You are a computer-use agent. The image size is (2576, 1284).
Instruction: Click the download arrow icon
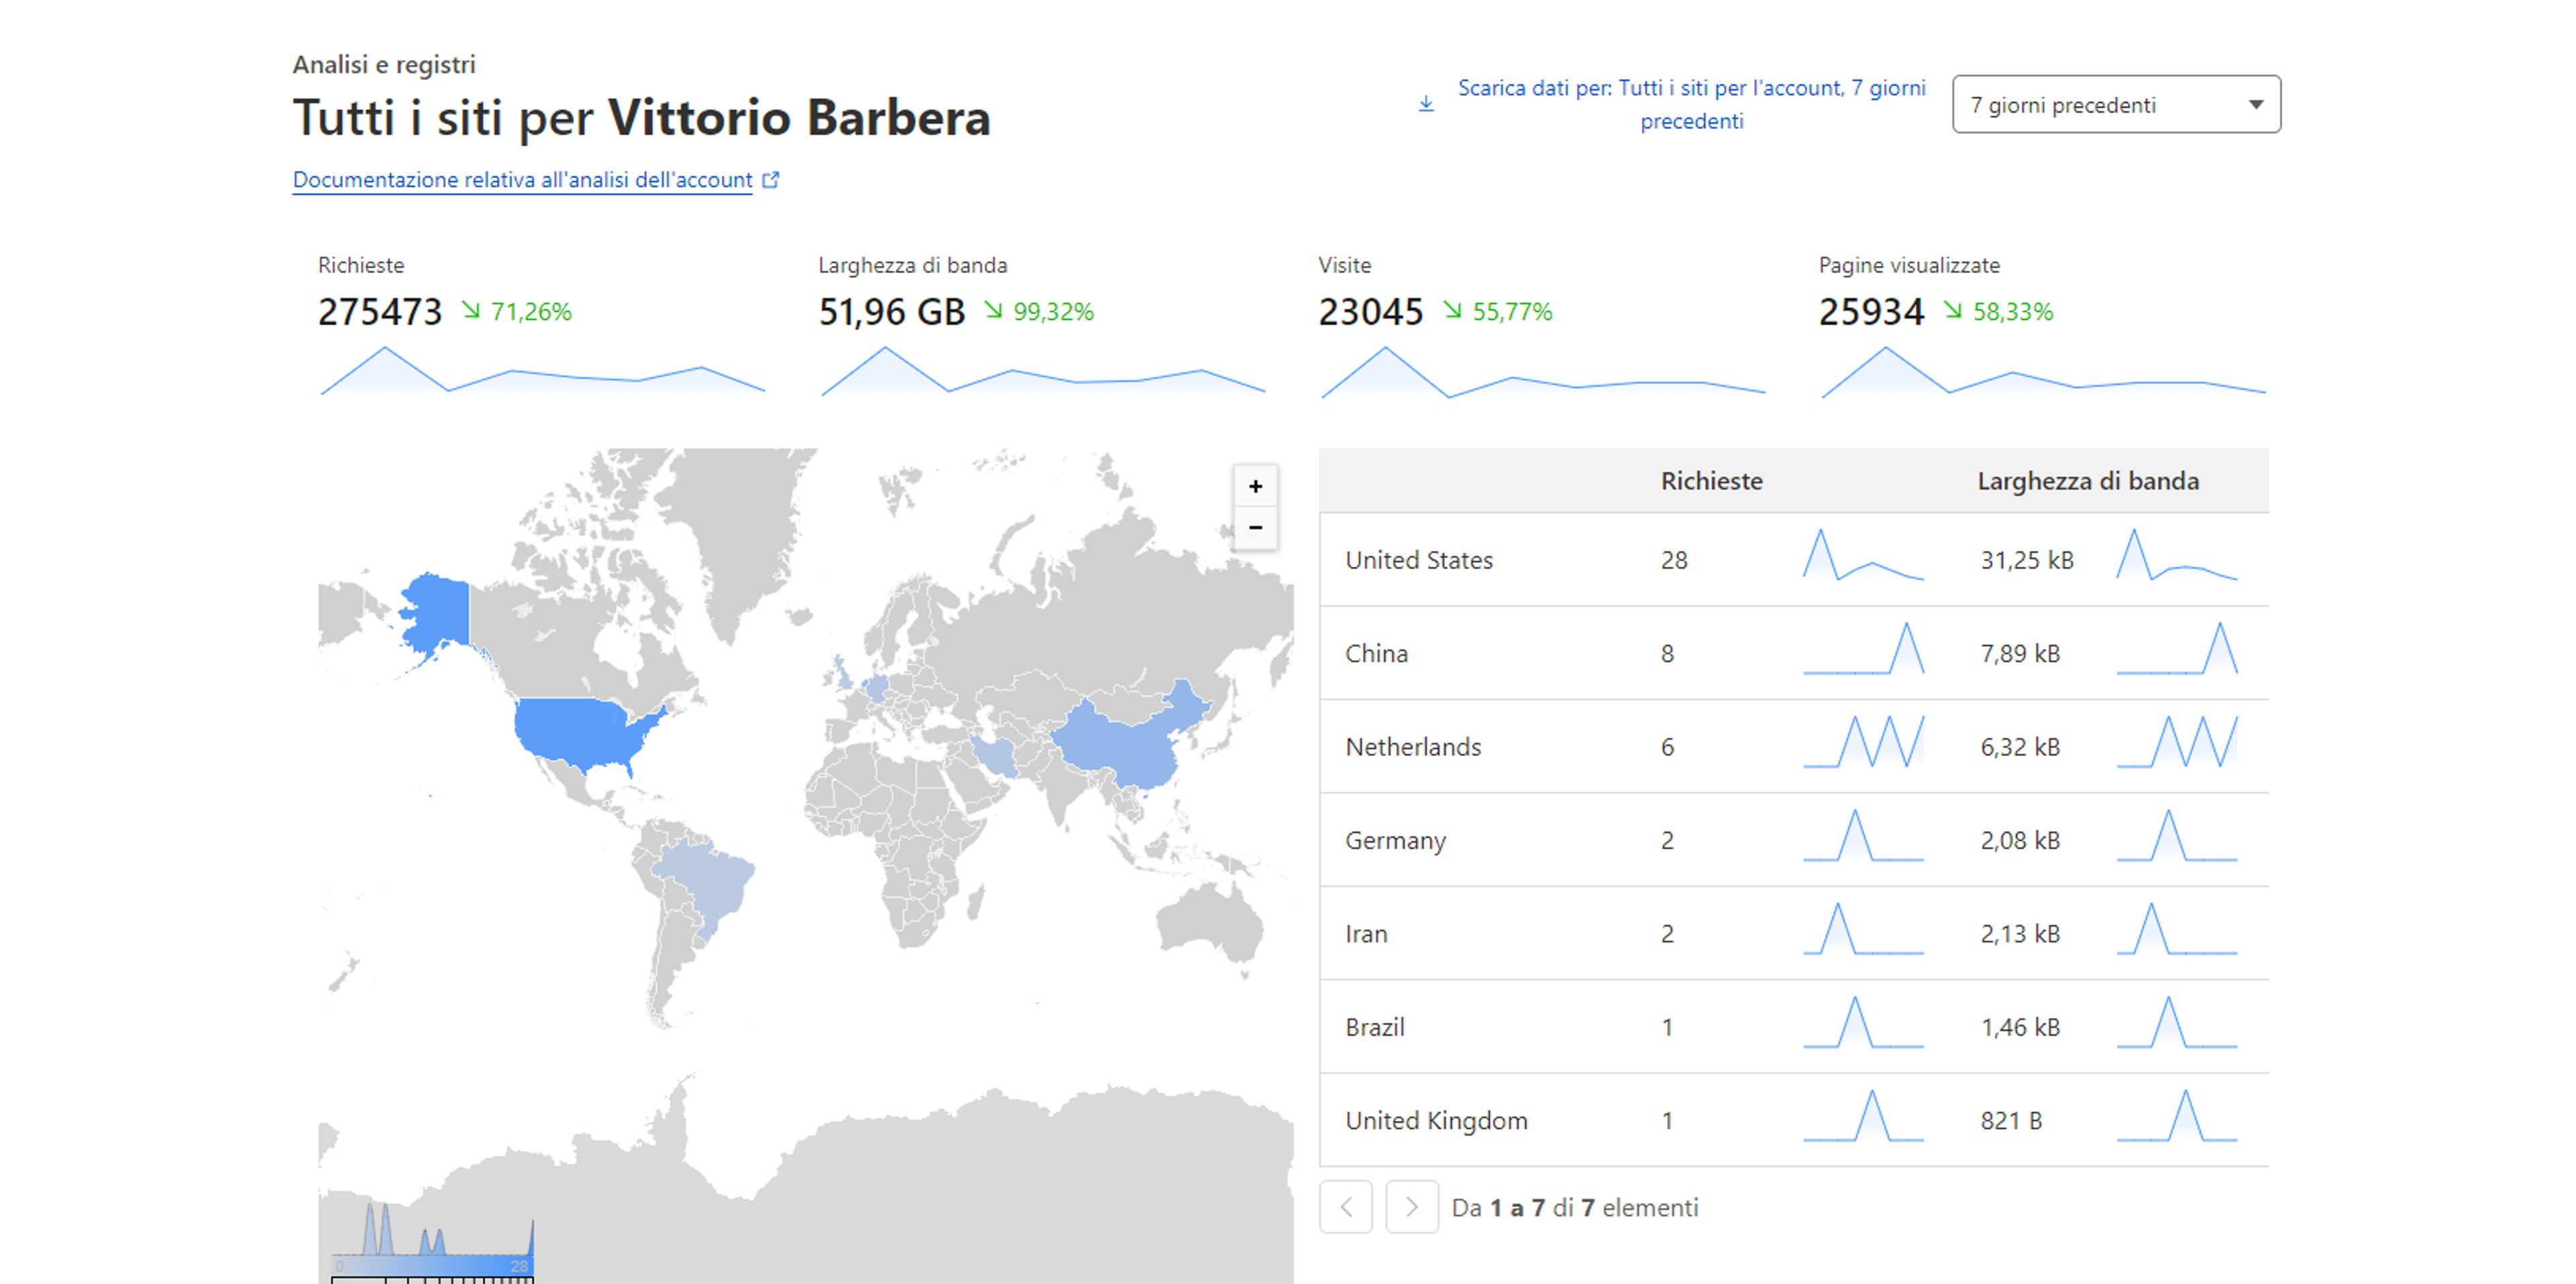pyautogui.click(x=1426, y=104)
